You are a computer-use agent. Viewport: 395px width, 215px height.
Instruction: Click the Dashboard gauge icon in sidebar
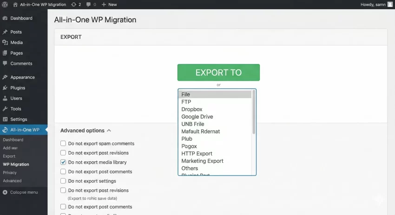point(5,18)
